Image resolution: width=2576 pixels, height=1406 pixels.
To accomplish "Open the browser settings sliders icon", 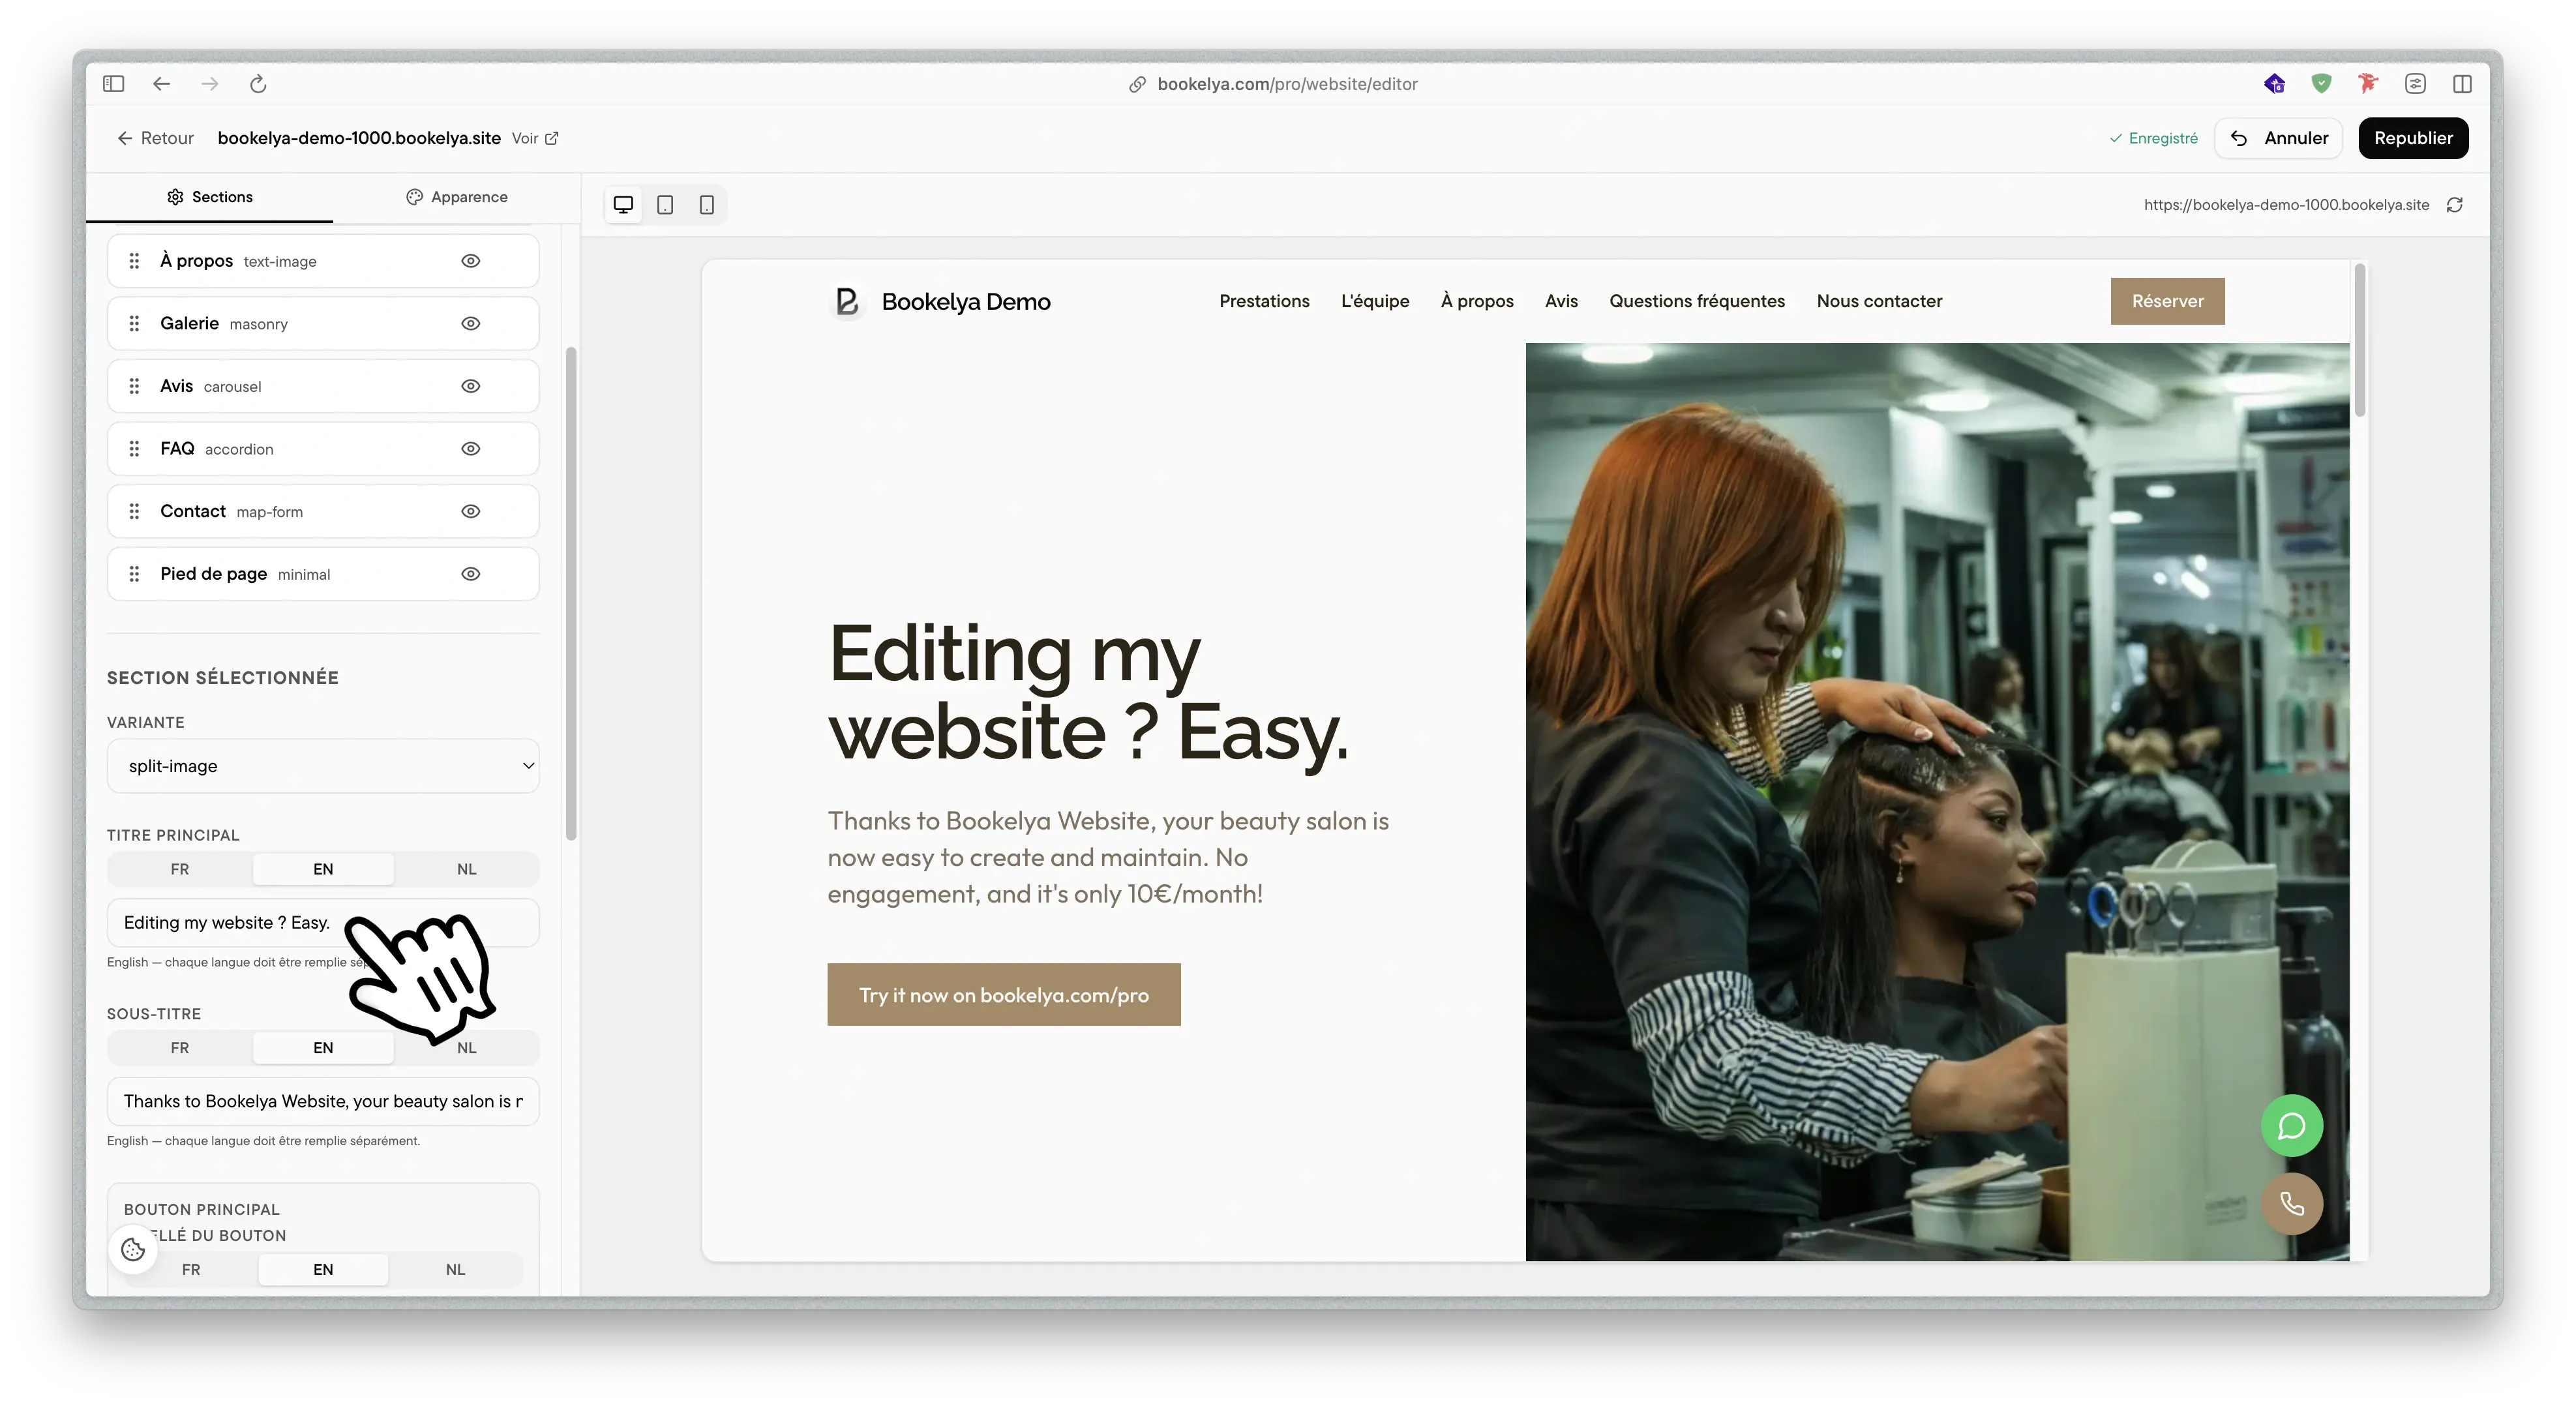I will click(x=2415, y=84).
